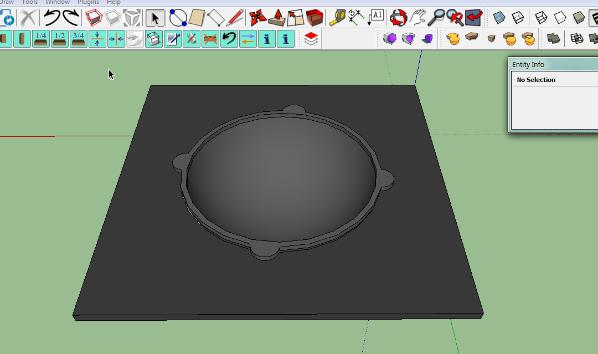This screenshot has height=354, width=598.
Task: Select the A1 Text label tool
Action: coord(376,17)
